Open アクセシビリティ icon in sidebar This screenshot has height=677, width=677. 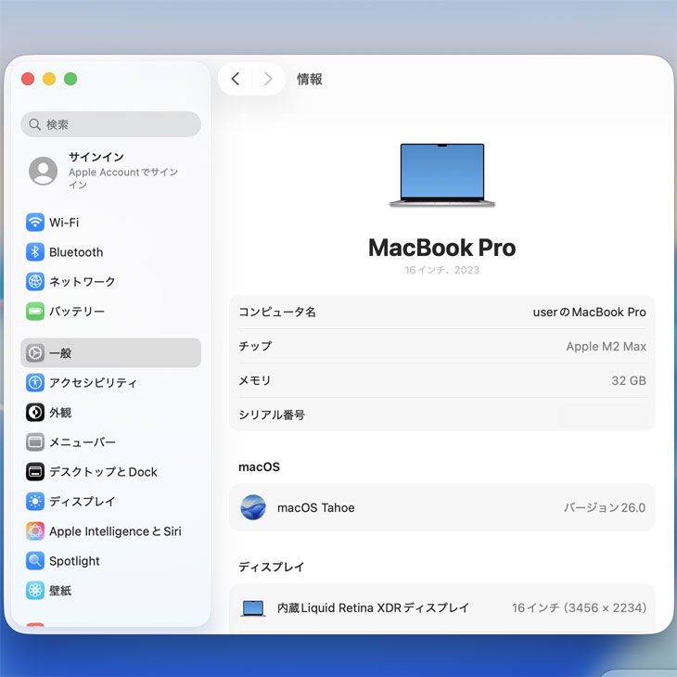click(35, 383)
